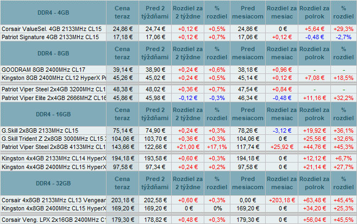
Task: Select the '38,18 €' month-ago price cell
Action: coord(248,70)
